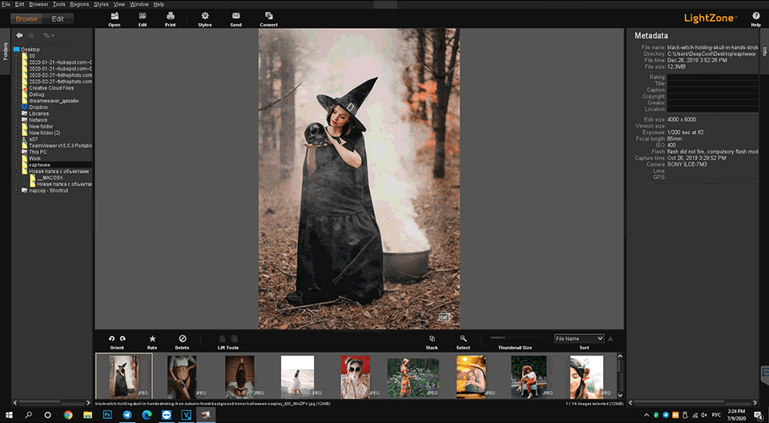Toggle the Folders side panel tab

(x=6, y=51)
